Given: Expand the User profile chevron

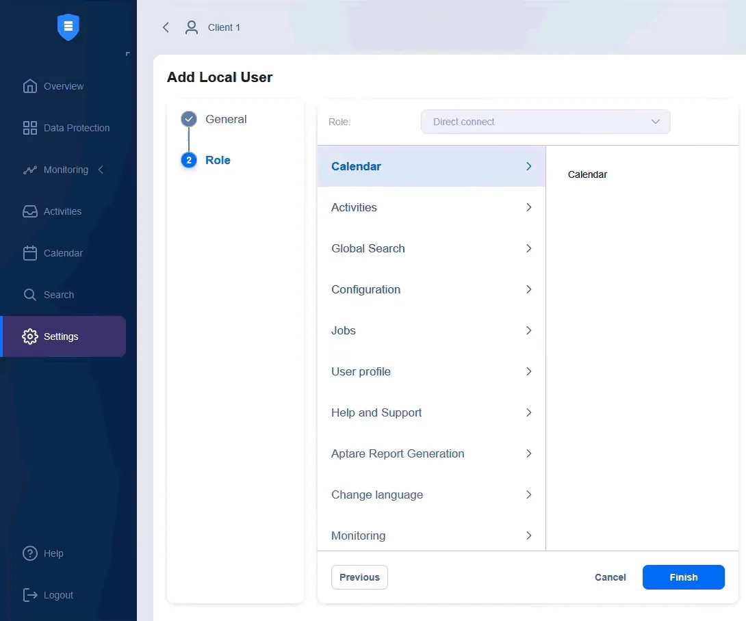Looking at the screenshot, I should [x=528, y=371].
